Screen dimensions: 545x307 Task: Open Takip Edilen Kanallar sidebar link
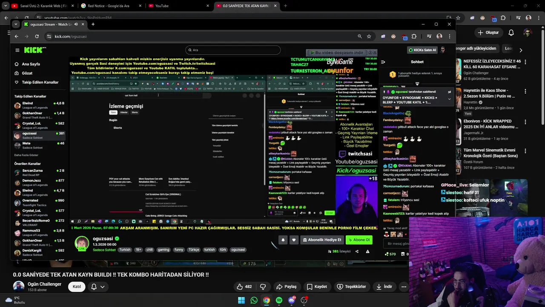(36, 82)
